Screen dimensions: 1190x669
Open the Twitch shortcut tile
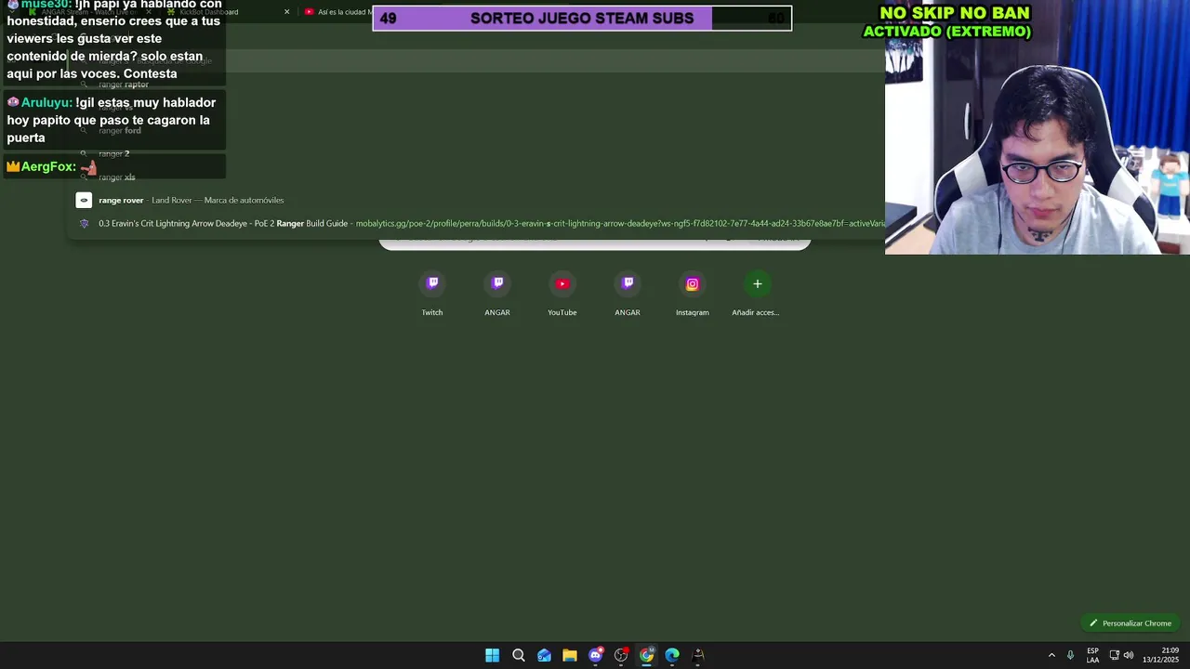432,294
